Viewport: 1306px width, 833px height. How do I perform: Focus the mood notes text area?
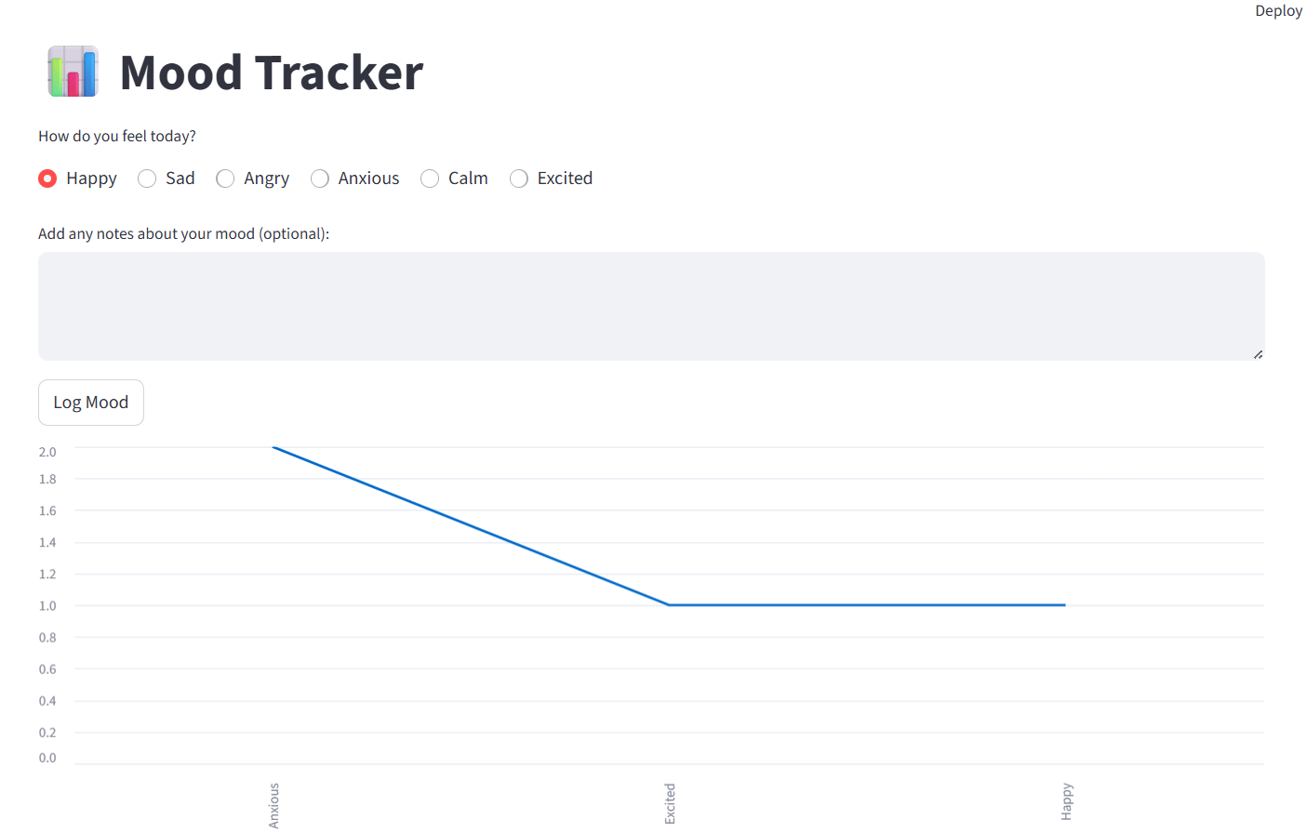tap(651, 306)
